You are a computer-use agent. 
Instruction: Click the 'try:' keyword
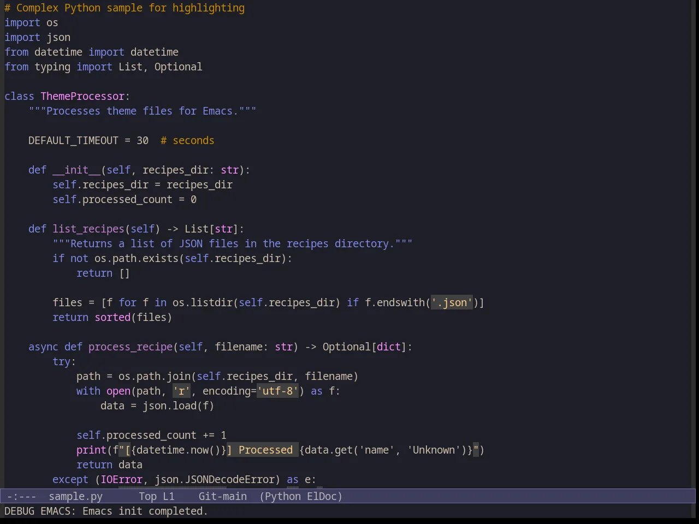pyautogui.click(x=64, y=361)
